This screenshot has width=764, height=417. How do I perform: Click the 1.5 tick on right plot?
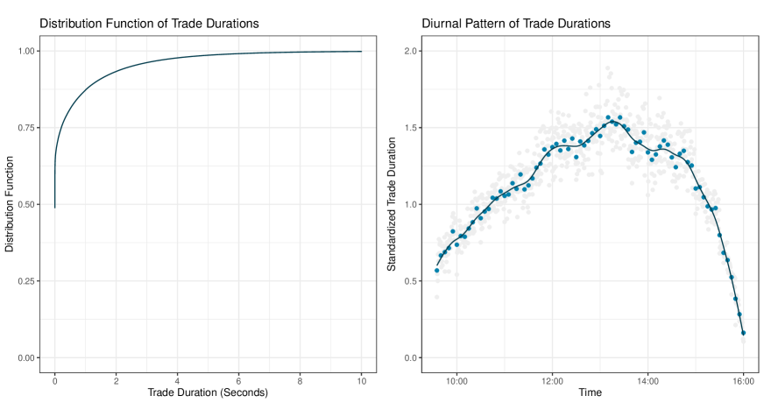pos(411,128)
